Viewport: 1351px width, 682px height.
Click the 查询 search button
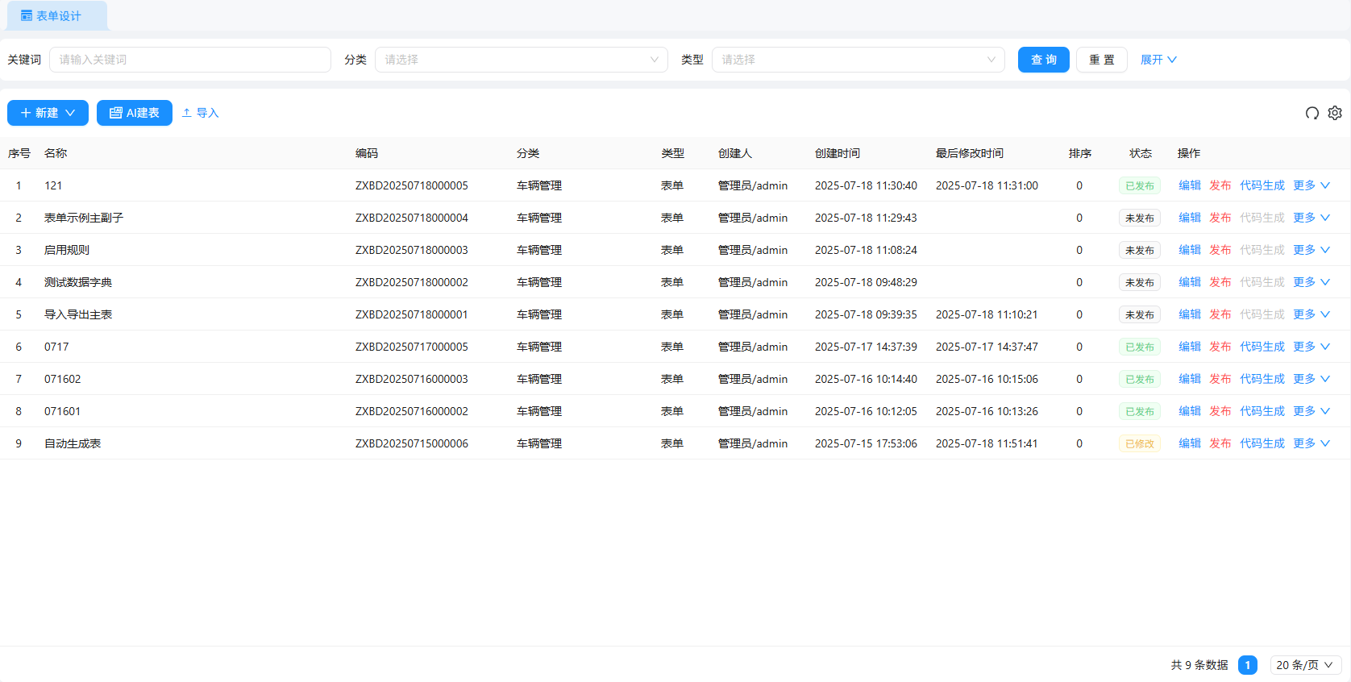1043,60
